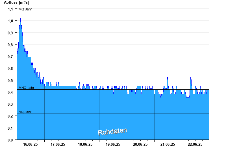Click the 20.06.25 date label
This screenshot has height=155, width=226.
(140, 144)
